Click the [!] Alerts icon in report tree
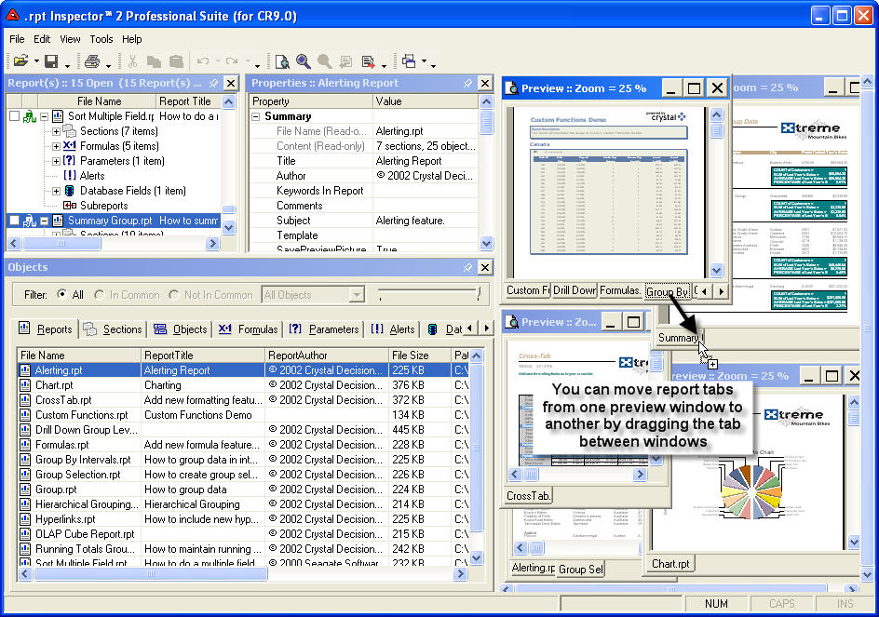This screenshot has height=617, width=879. click(70, 175)
